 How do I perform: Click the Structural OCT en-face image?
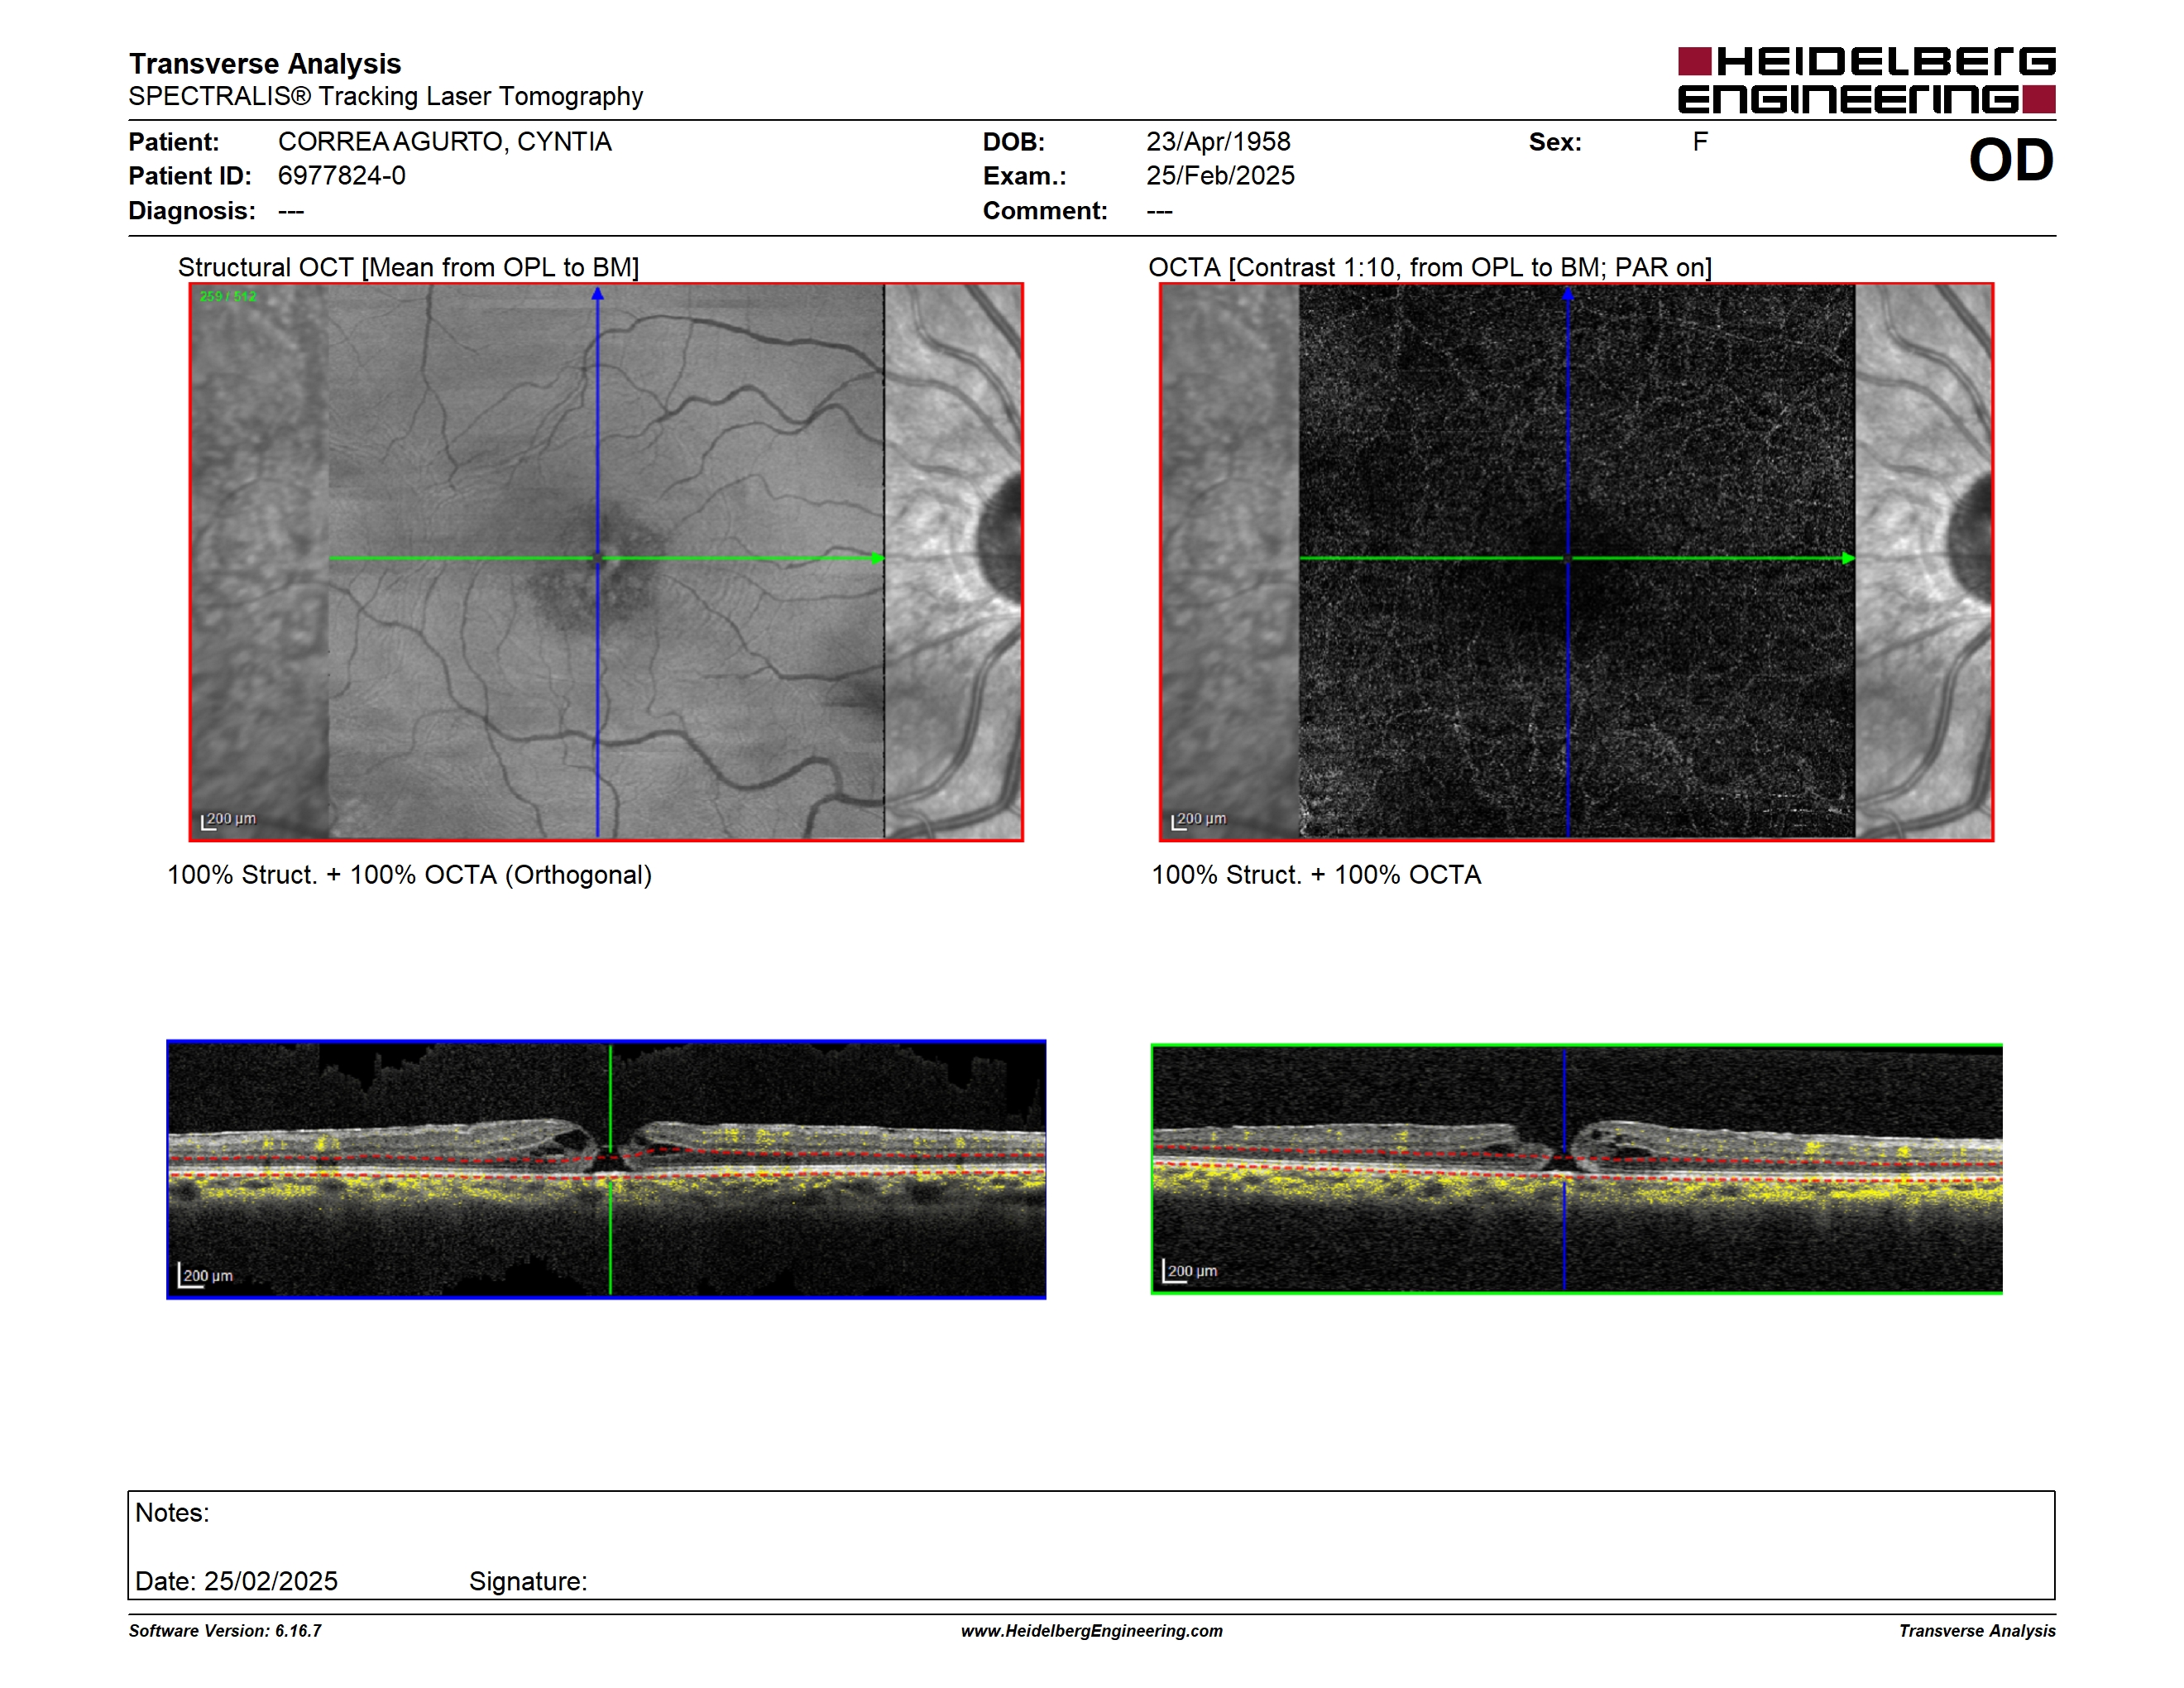606,562
